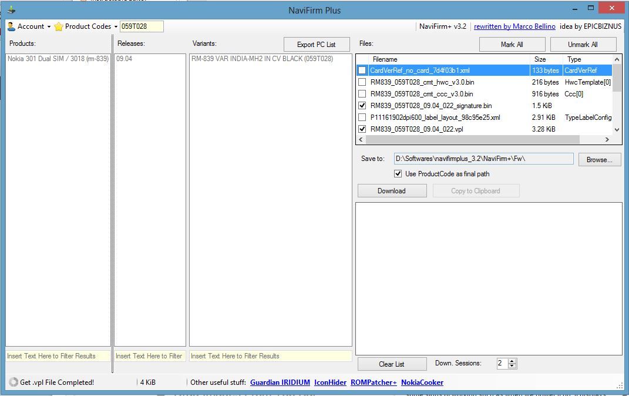Click the Export PC List button
The image size is (629, 396).
click(x=316, y=45)
